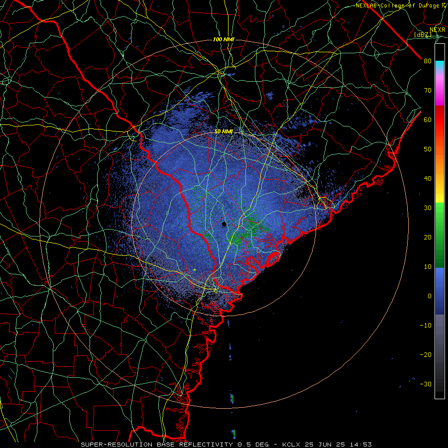Click the KCLX station identifier in the caption
This screenshot has height=448, width=448.
coord(291,445)
